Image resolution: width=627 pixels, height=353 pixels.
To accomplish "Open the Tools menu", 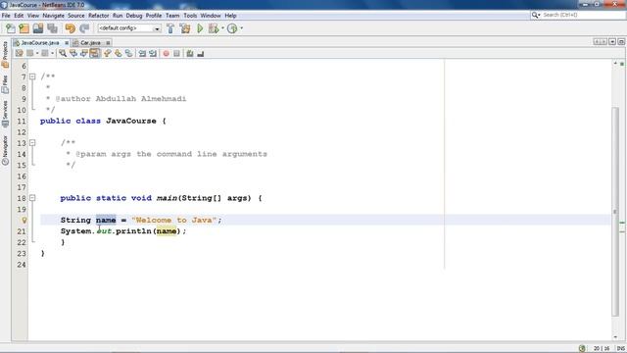I will coord(190,16).
